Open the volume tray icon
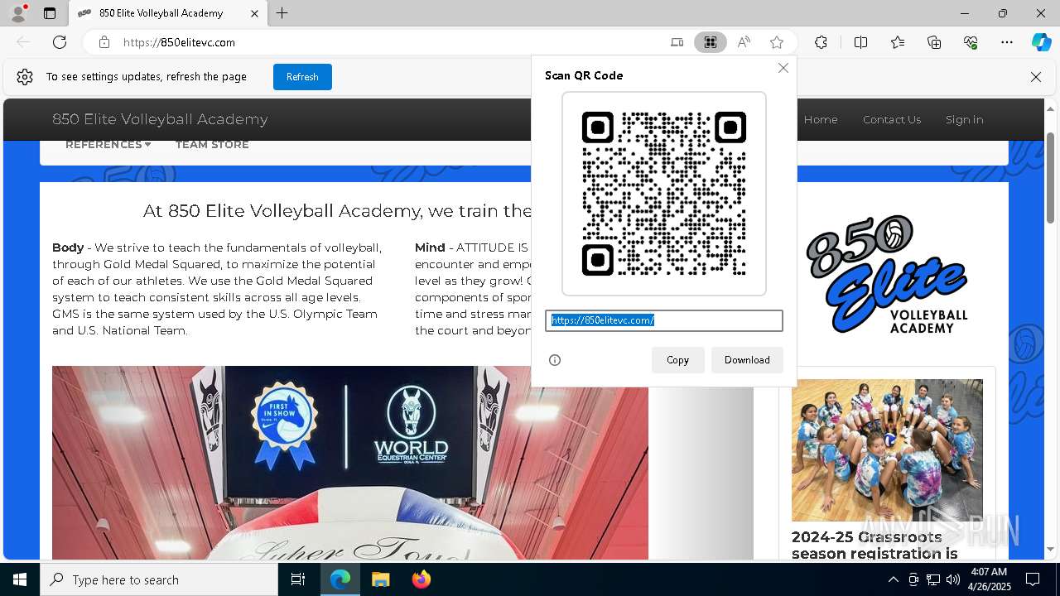Screen dimensions: 1060x596 click(952, 579)
